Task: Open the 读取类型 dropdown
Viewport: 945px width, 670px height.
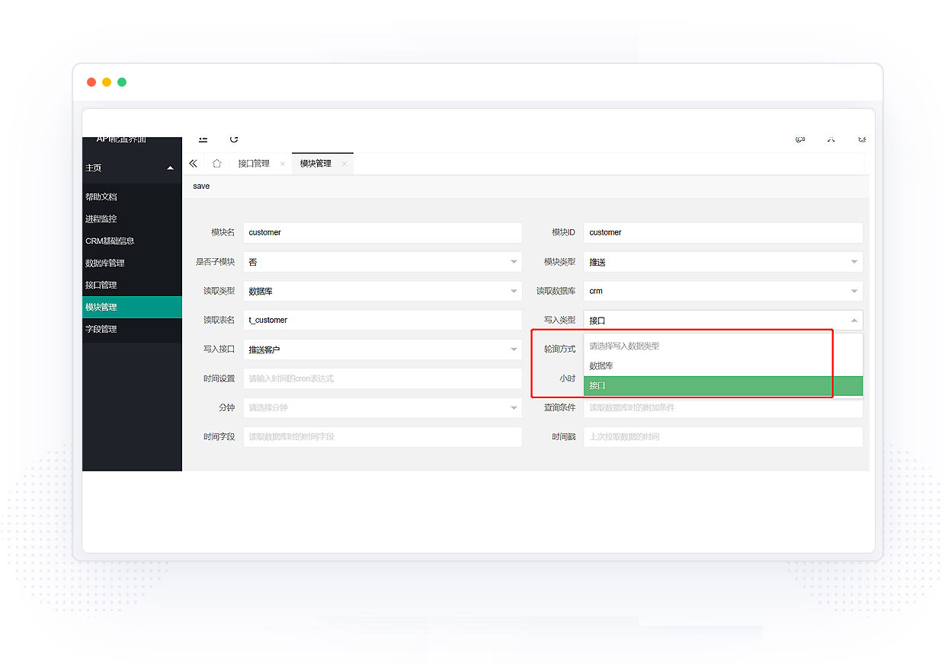Action: tap(383, 291)
